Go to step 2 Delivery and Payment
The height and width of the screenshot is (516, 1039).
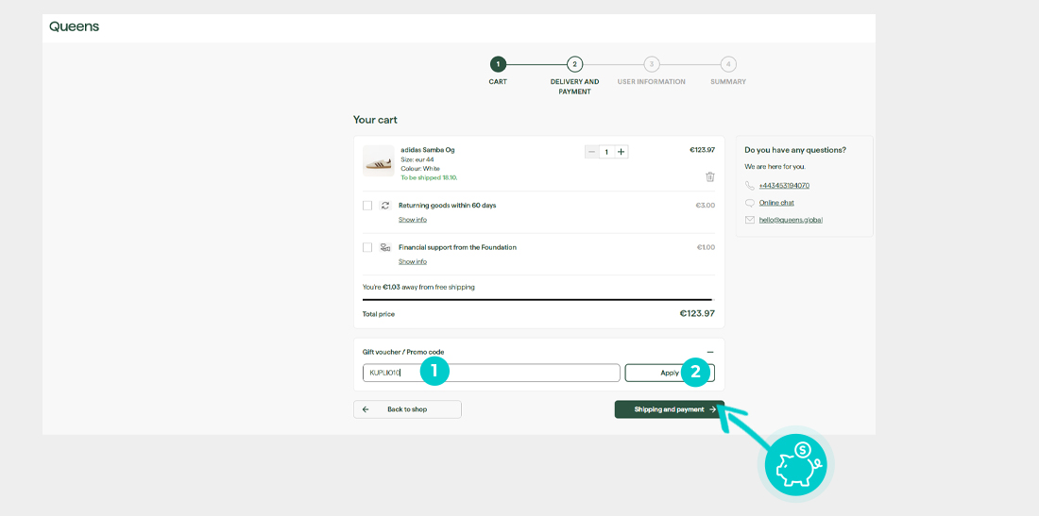pyautogui.click(x=574, y=64)
